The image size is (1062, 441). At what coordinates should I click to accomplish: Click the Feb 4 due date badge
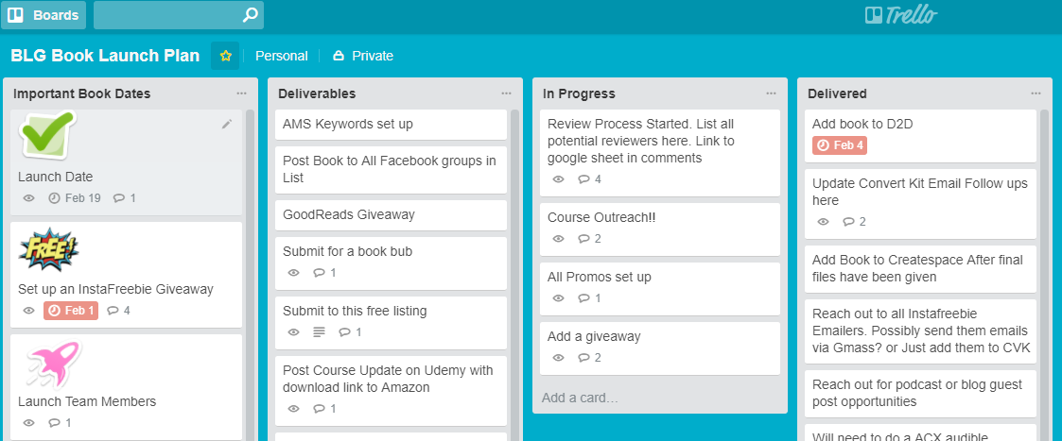point(839,144)
